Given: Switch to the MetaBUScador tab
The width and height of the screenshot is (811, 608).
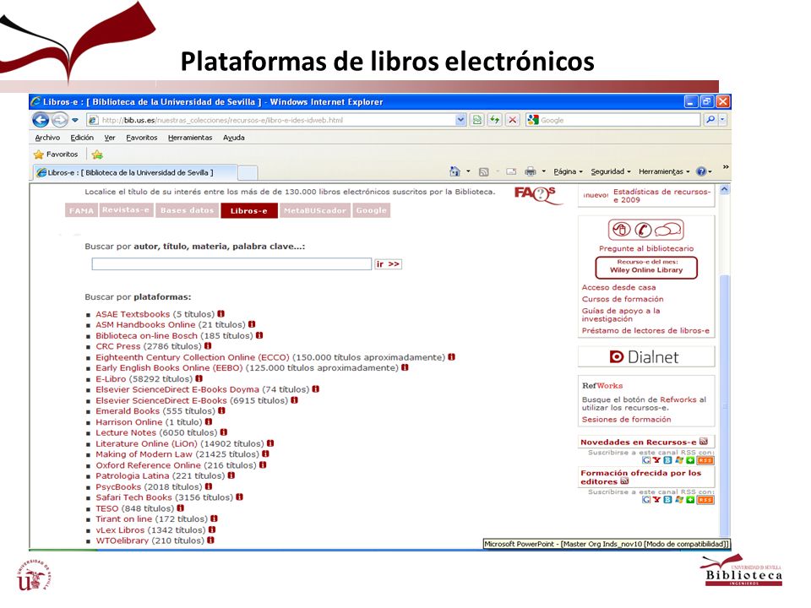Looking at the screenshot, I should pos(314,210).
